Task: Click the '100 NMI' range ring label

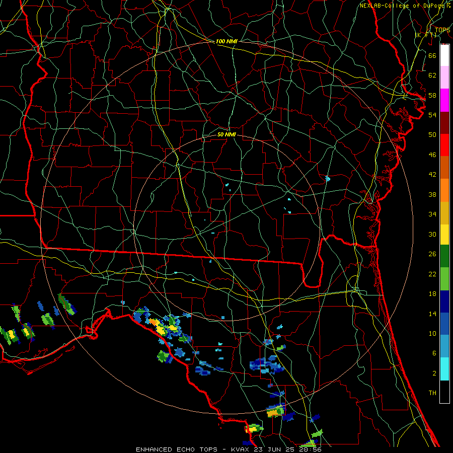Action: pos(226,41)
